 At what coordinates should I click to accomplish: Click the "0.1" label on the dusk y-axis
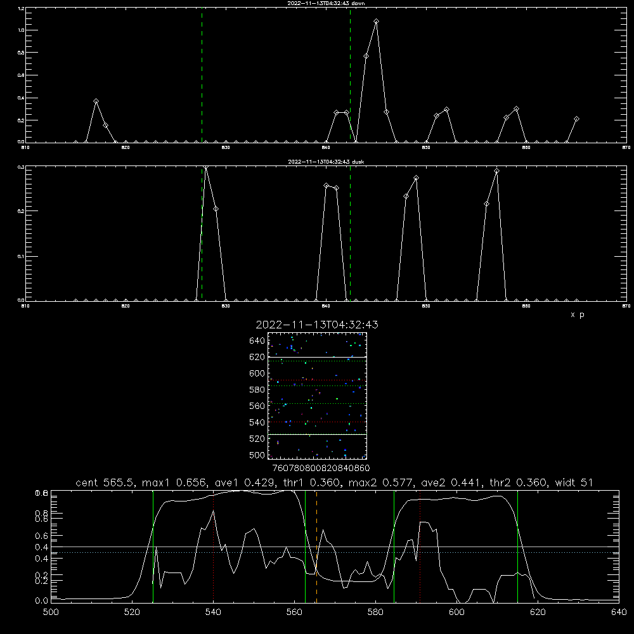tap(22, 256)
